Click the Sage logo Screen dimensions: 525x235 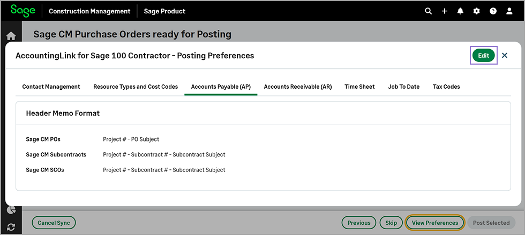click(x=22, y=11)
